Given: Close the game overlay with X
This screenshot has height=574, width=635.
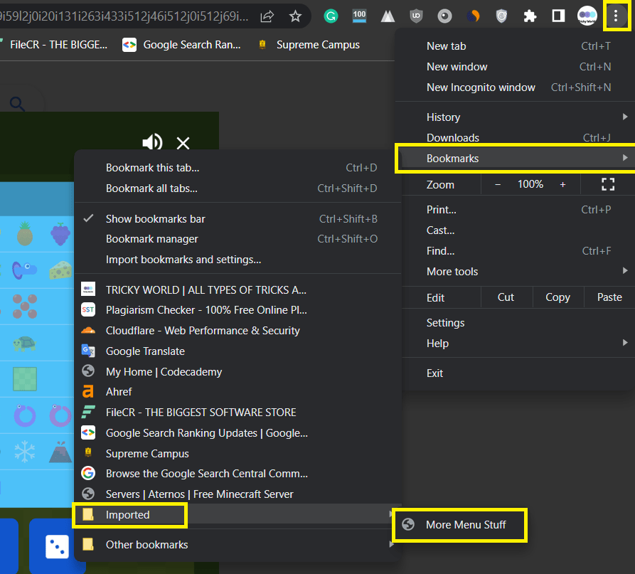Looking at the screenshot, I should tap(183, 143).
